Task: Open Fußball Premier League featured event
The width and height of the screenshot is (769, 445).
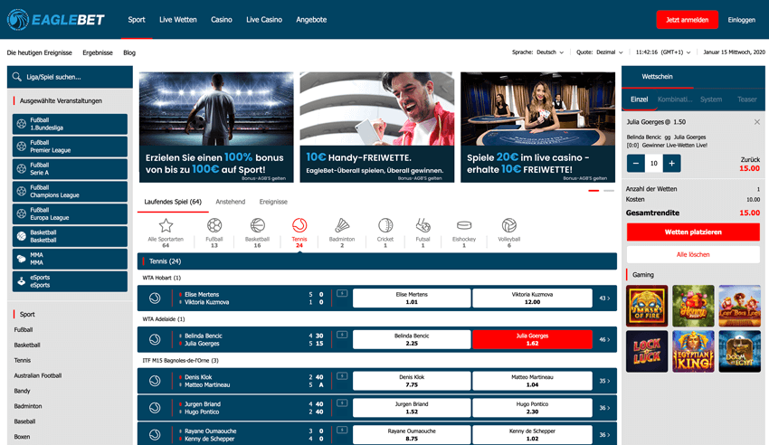Action: 71,147
